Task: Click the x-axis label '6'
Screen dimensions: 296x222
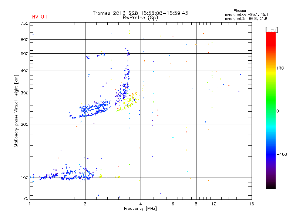Action: [173, 204]
